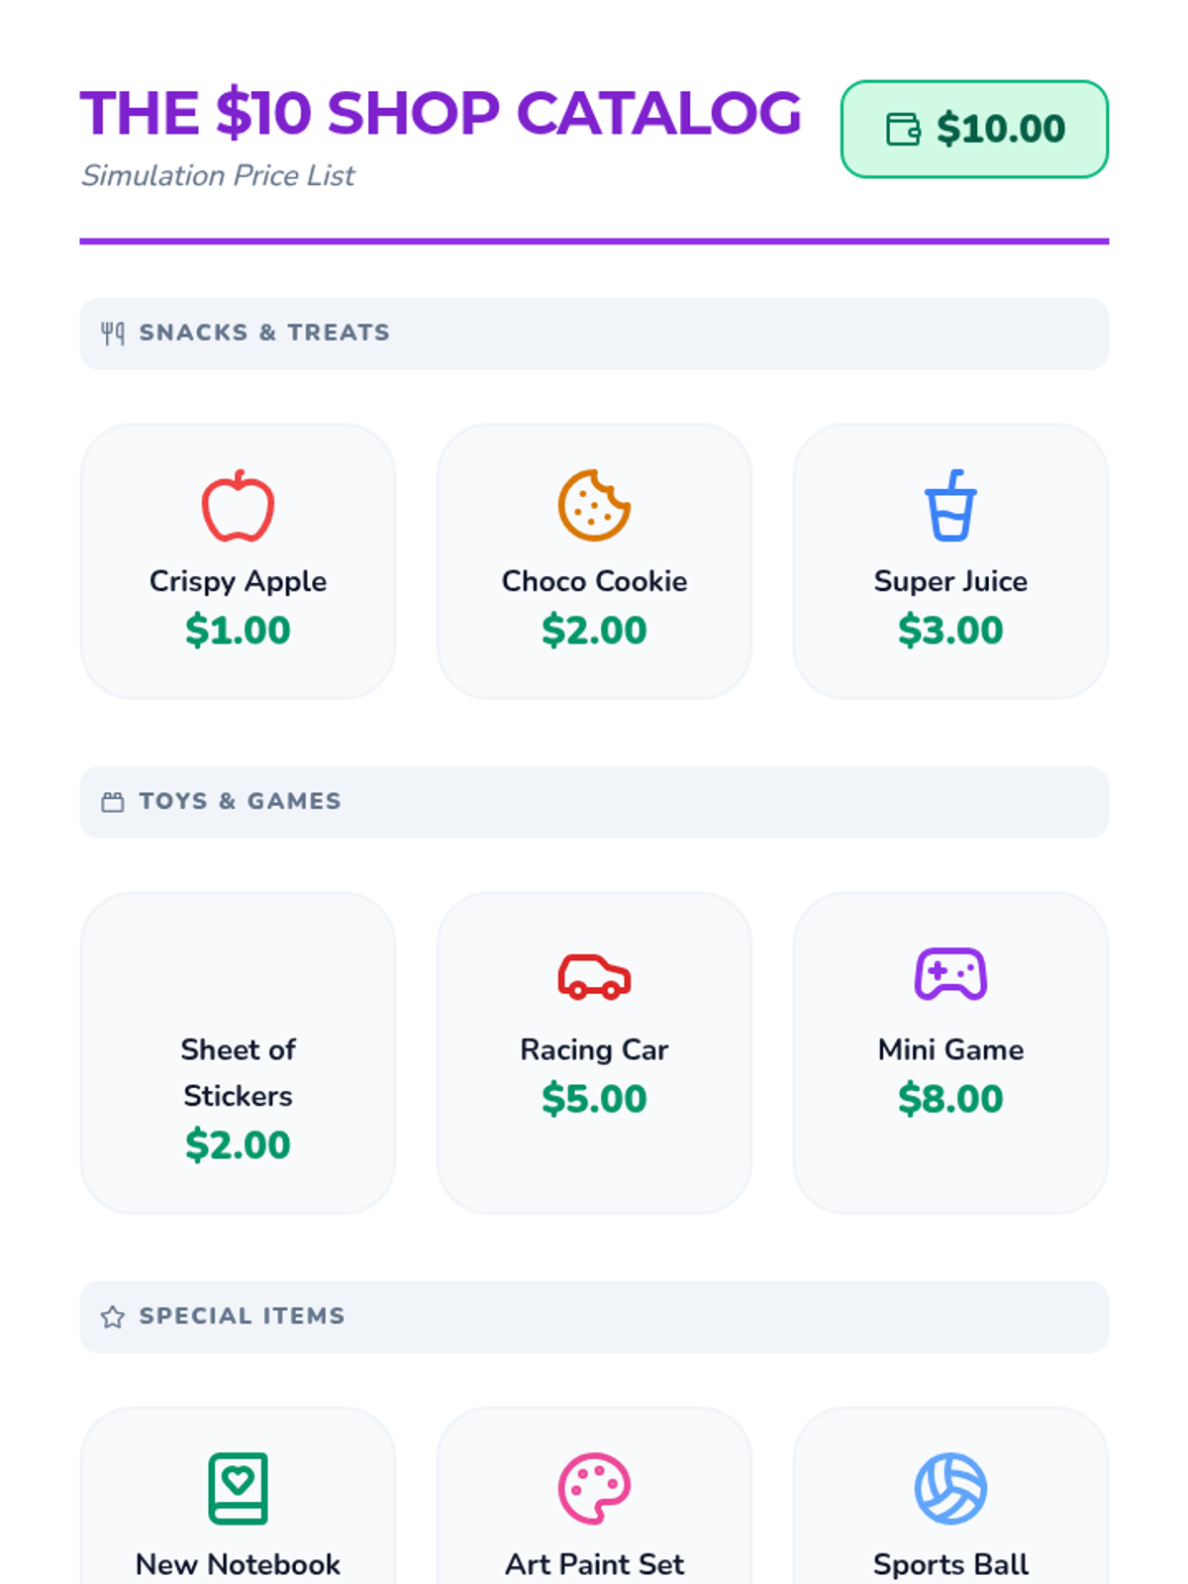Viewport: 1188px width, 1584px height.
Task: Click the star icon beside Special Items
Action: tap(113, 1317)
